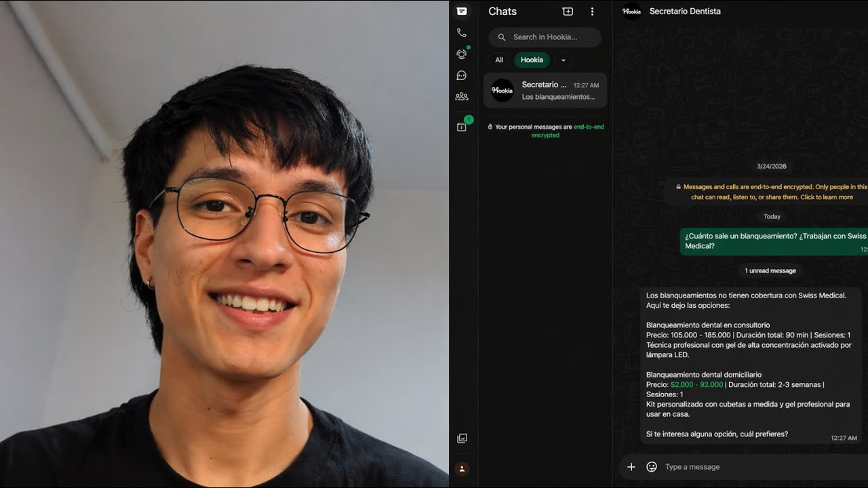Click the '3/24/2026' date label

pos(772,166)
